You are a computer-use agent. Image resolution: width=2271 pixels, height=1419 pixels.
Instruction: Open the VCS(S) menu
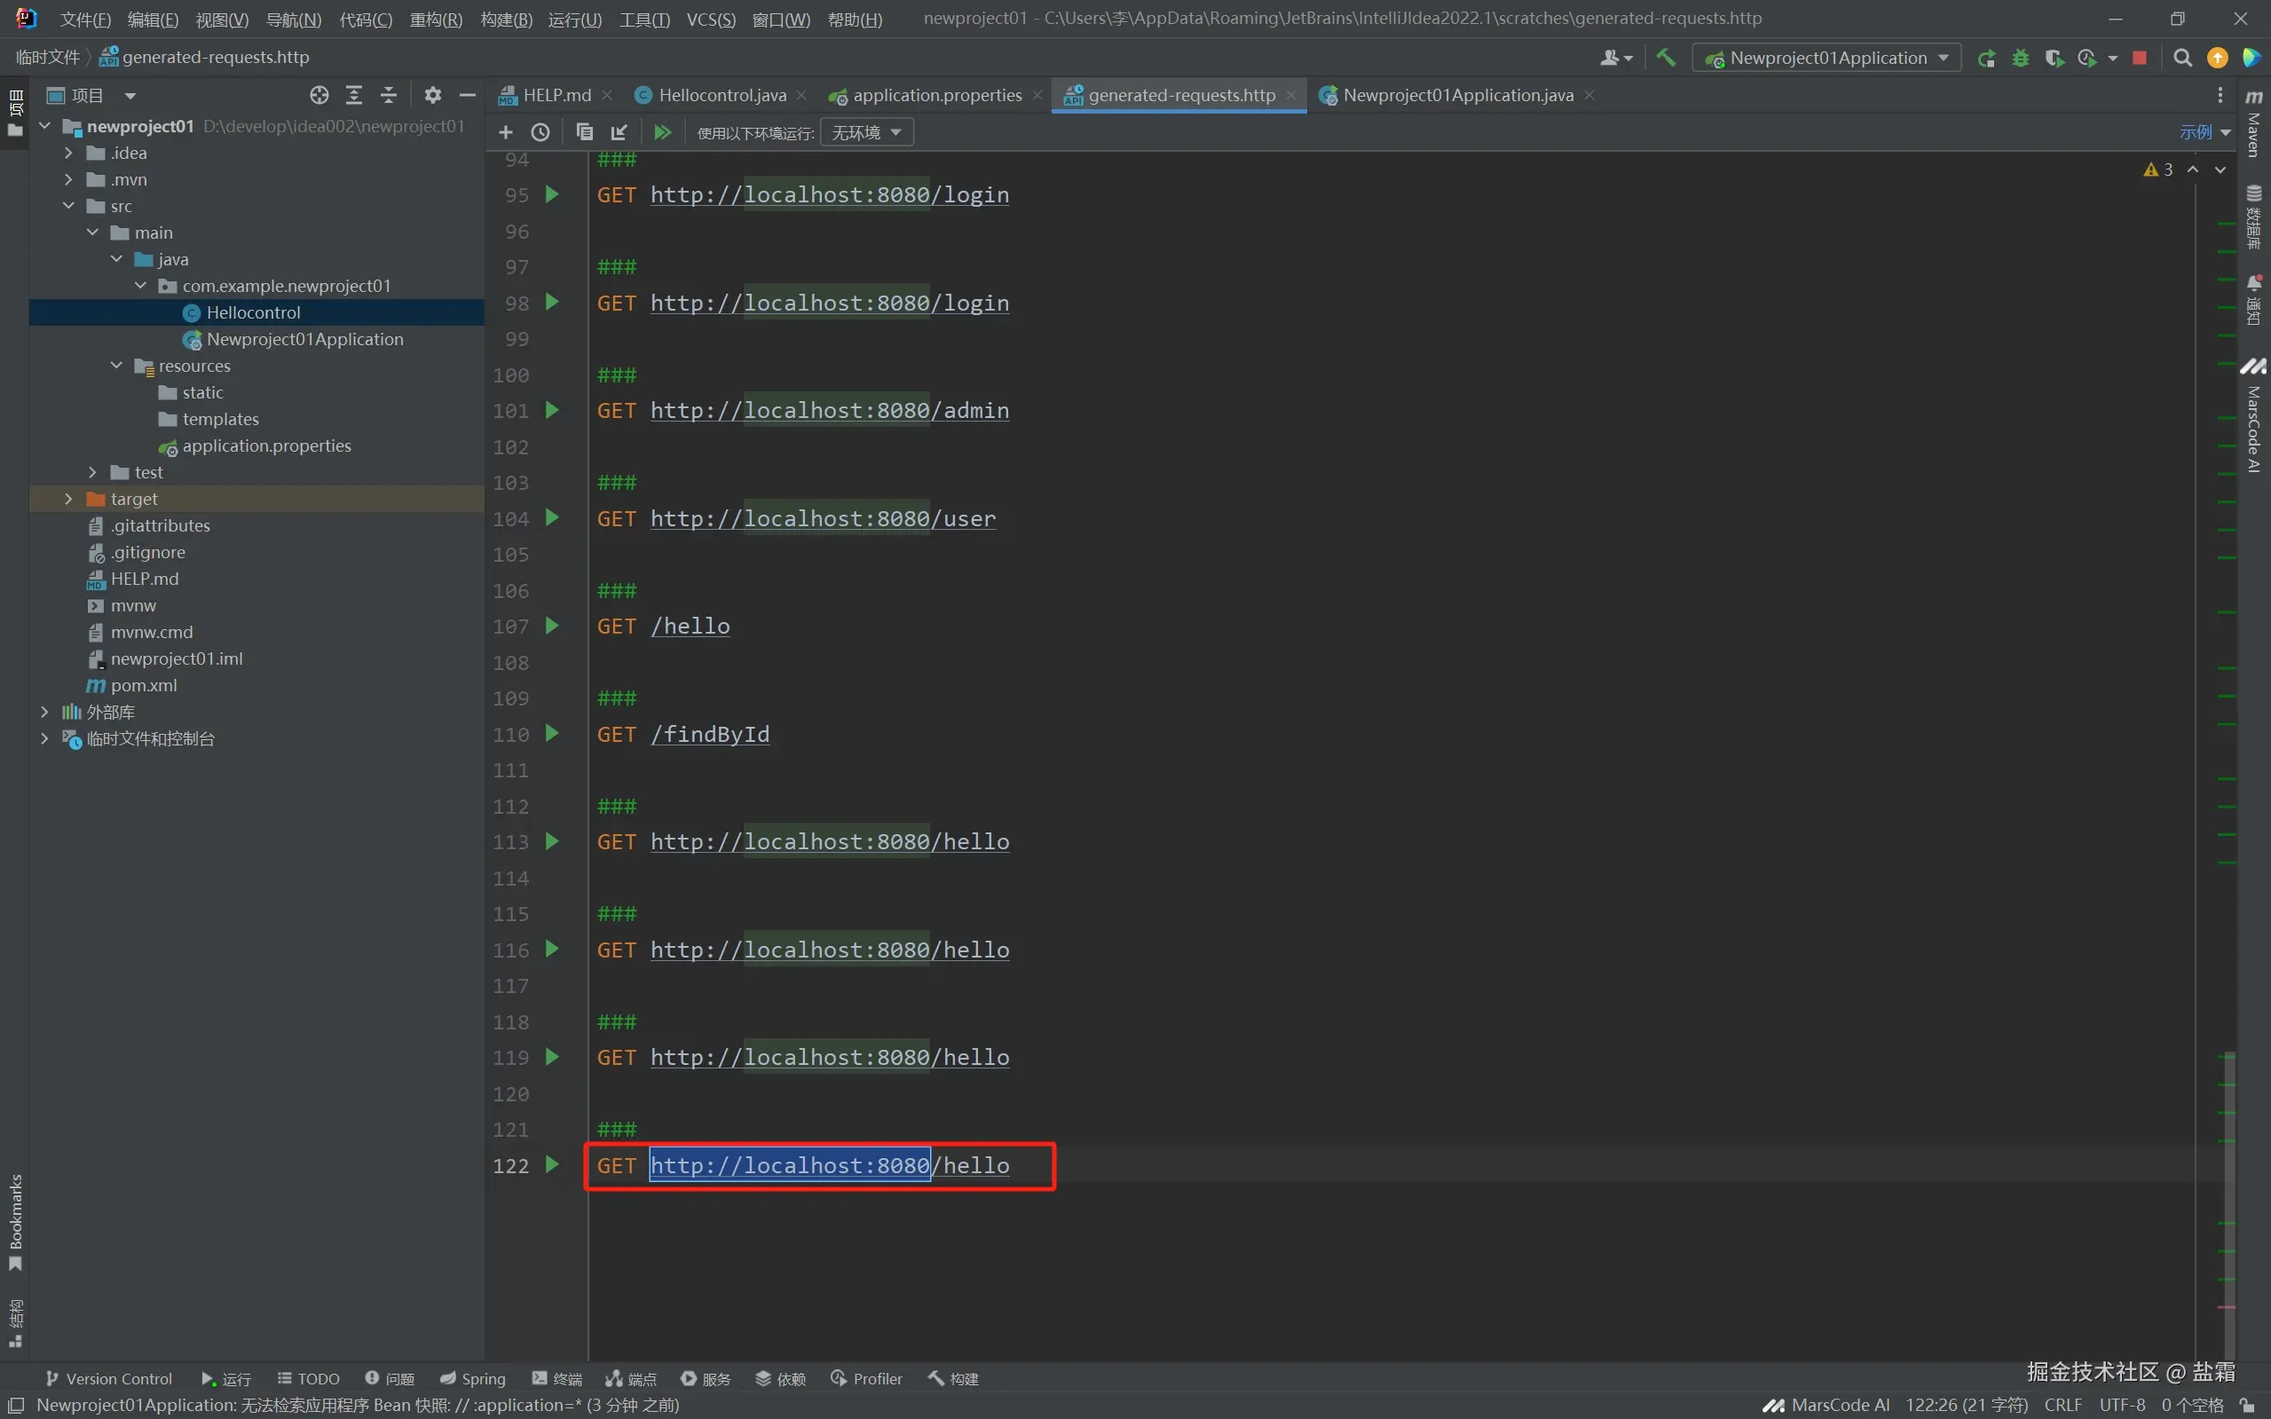coord(710,20)
